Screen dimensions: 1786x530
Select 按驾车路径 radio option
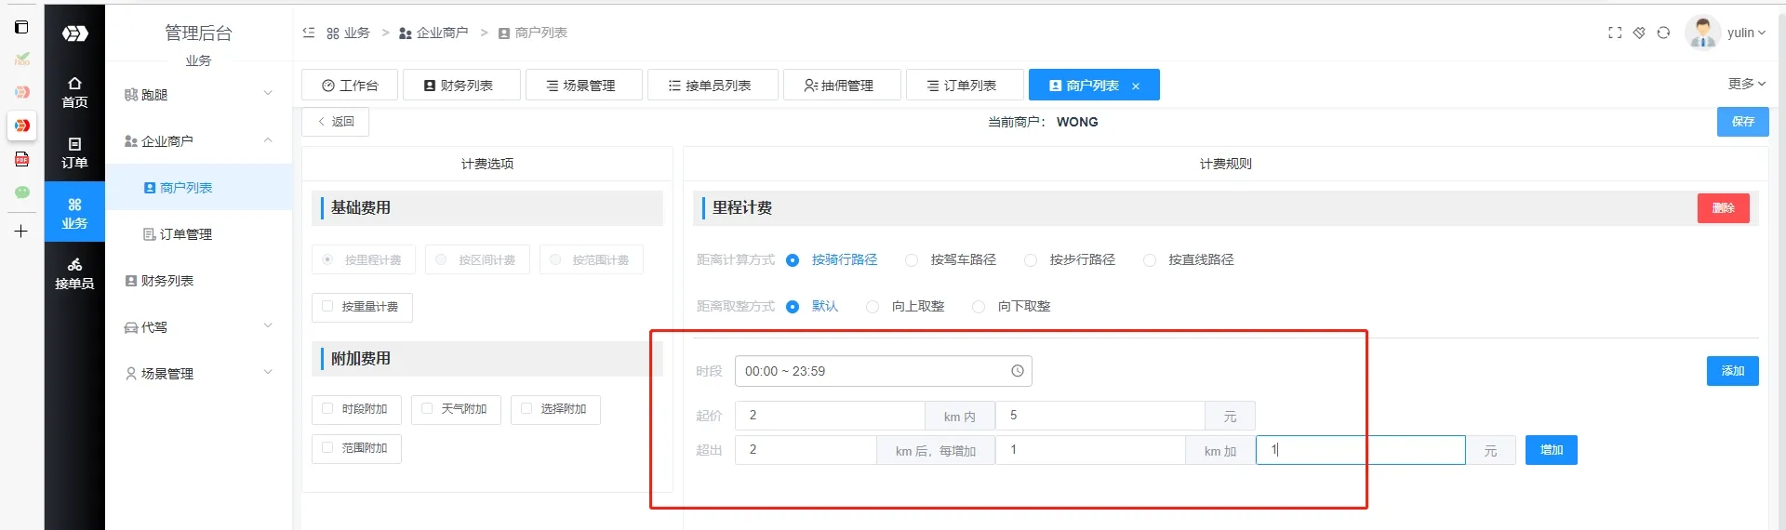(912, 260)
